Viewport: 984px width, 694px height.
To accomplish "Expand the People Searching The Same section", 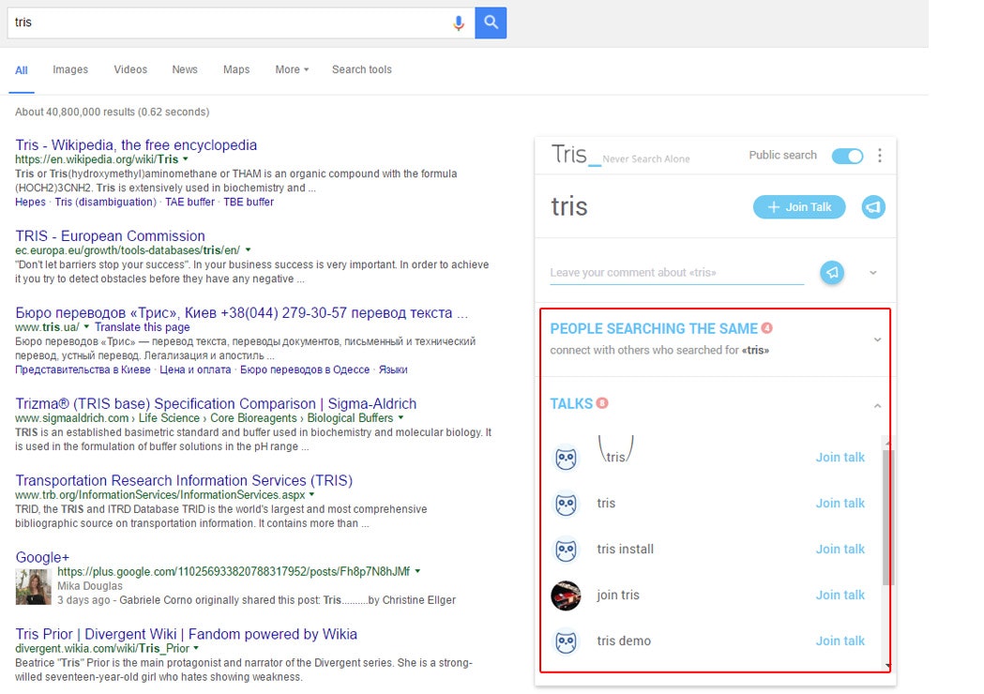I will pyautogui.click(x=877, y=339).
